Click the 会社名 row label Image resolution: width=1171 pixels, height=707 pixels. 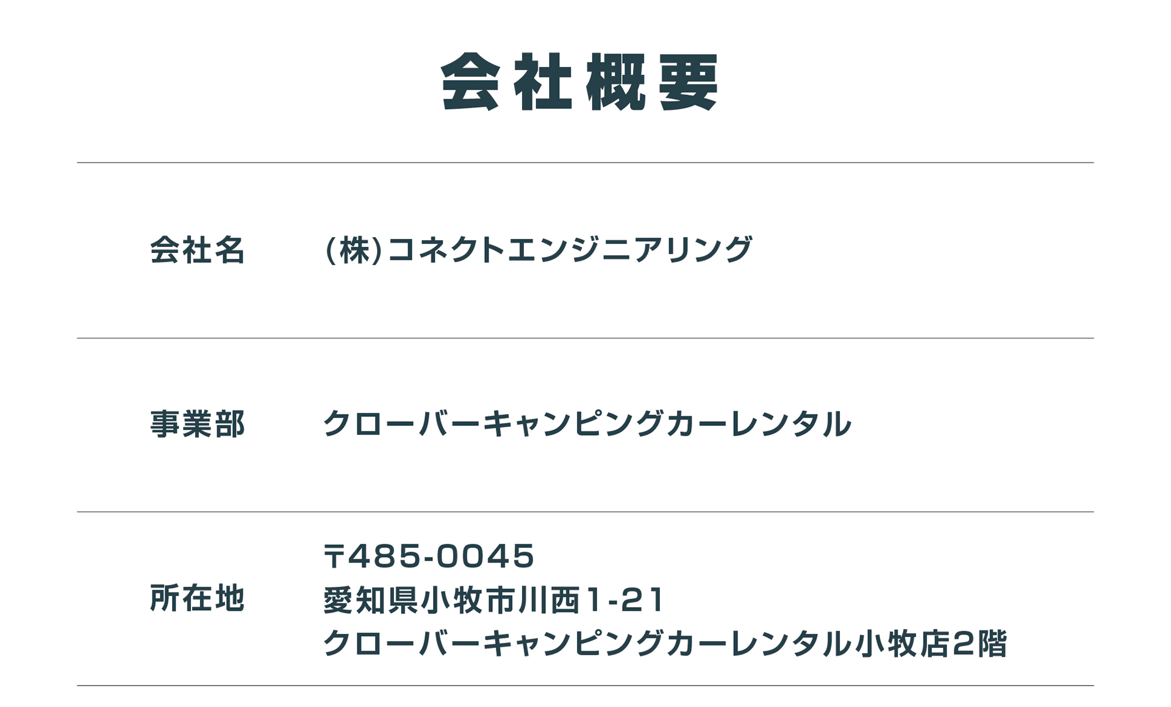tap(197, 250)
